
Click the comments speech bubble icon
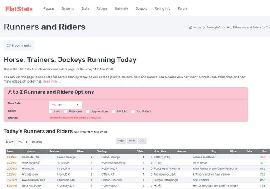click(x=8, y=45)
